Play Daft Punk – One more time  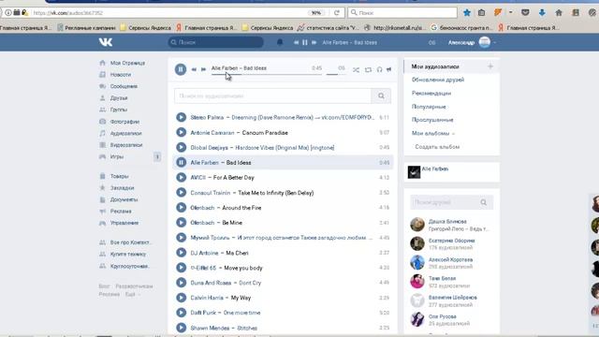click(181, 313)
